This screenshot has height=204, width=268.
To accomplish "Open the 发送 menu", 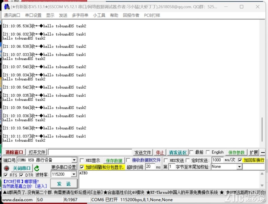I will pos(63,15).
